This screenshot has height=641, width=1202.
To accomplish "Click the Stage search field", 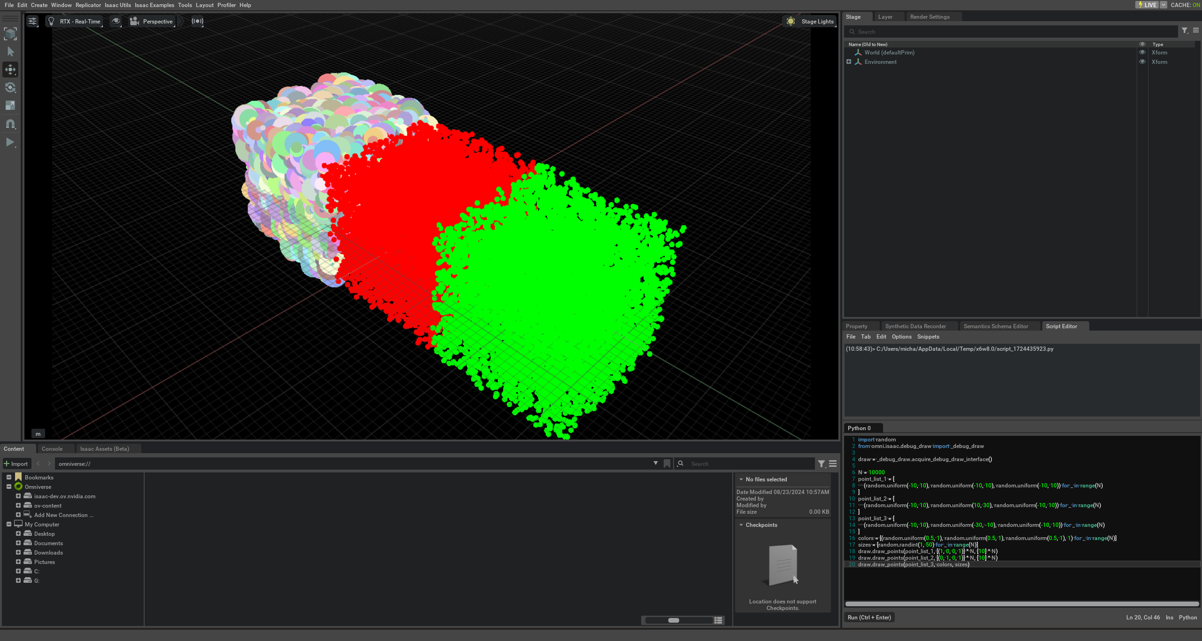I will point(1011,31).
